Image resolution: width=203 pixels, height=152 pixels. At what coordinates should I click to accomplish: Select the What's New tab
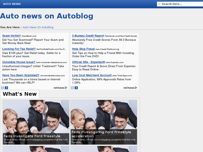[x=20, y=94]
